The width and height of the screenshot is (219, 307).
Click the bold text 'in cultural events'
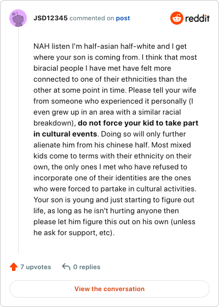pos(65,134)
